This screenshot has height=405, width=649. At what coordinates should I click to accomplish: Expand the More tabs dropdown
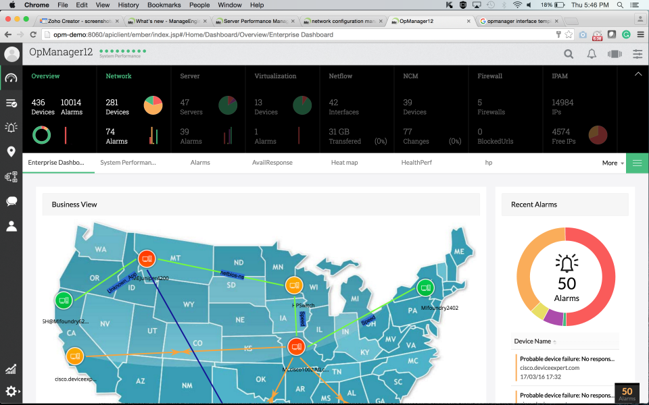(612, 163)
